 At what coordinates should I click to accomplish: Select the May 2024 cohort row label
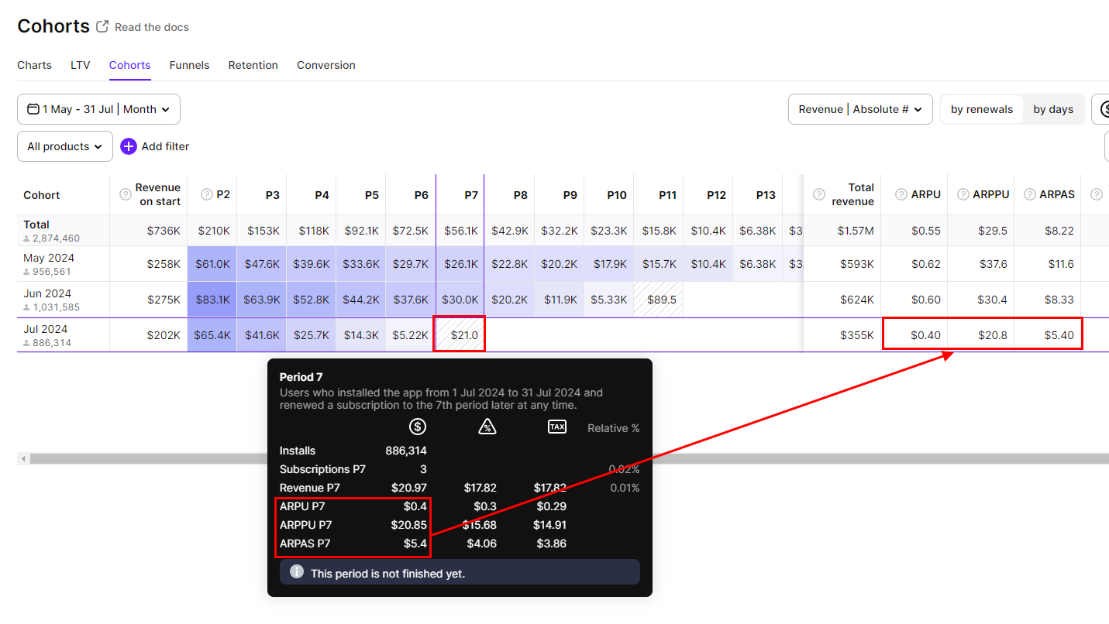tap(49, 258)
